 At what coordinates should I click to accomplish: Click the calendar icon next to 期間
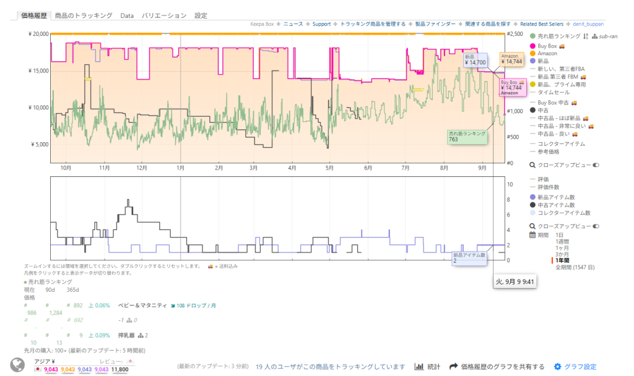pos(532,235)
